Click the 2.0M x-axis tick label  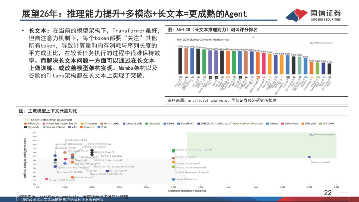[309, 187]
